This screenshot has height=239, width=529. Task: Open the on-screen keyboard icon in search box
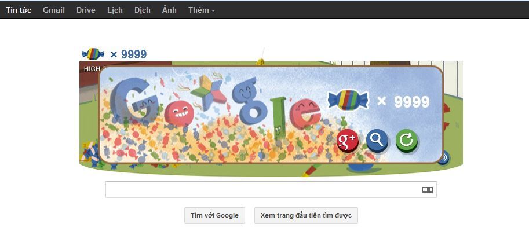tap(427, 190)
